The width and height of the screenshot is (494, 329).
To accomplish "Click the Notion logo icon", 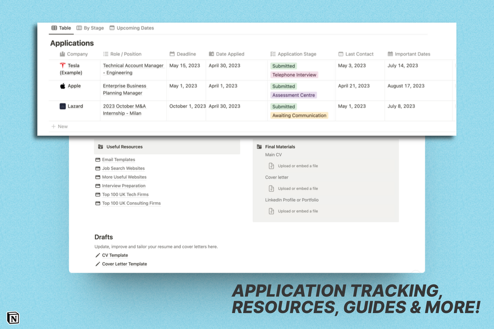I will click(13, 318).
